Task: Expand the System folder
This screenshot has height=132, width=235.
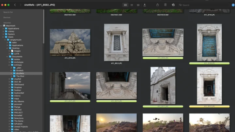Action: click(3, 34)
